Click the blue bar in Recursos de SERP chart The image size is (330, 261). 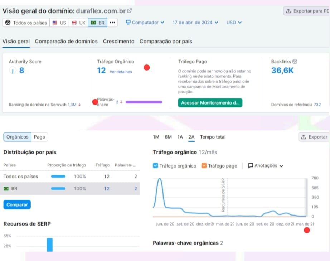[x=50, y=245]
